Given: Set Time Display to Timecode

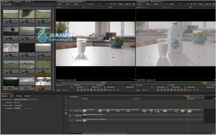Looking at the screenshot, I should [17, 108].
